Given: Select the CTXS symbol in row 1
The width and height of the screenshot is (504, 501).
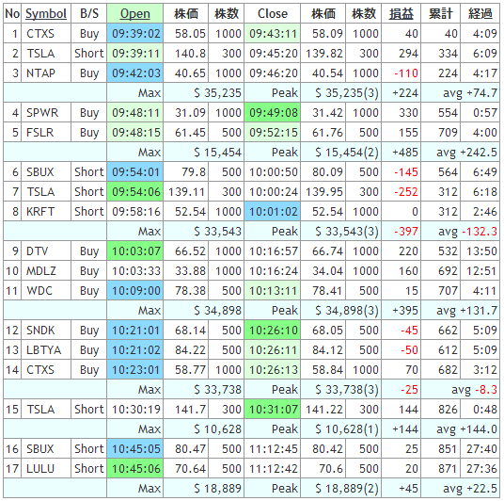Looking at the screenshot, I should click(x=40, y=34).
